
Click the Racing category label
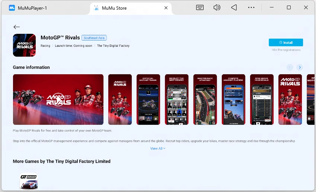click(x=45, y=46)
